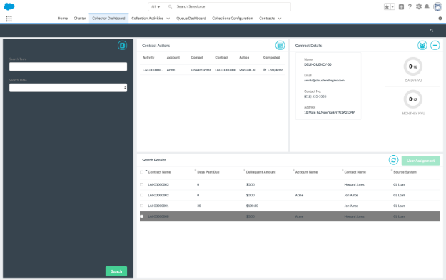Screen dimensions: 446x280
Task: Expand the Contracts tab dropdown arrow
Action: click(280, 19)
